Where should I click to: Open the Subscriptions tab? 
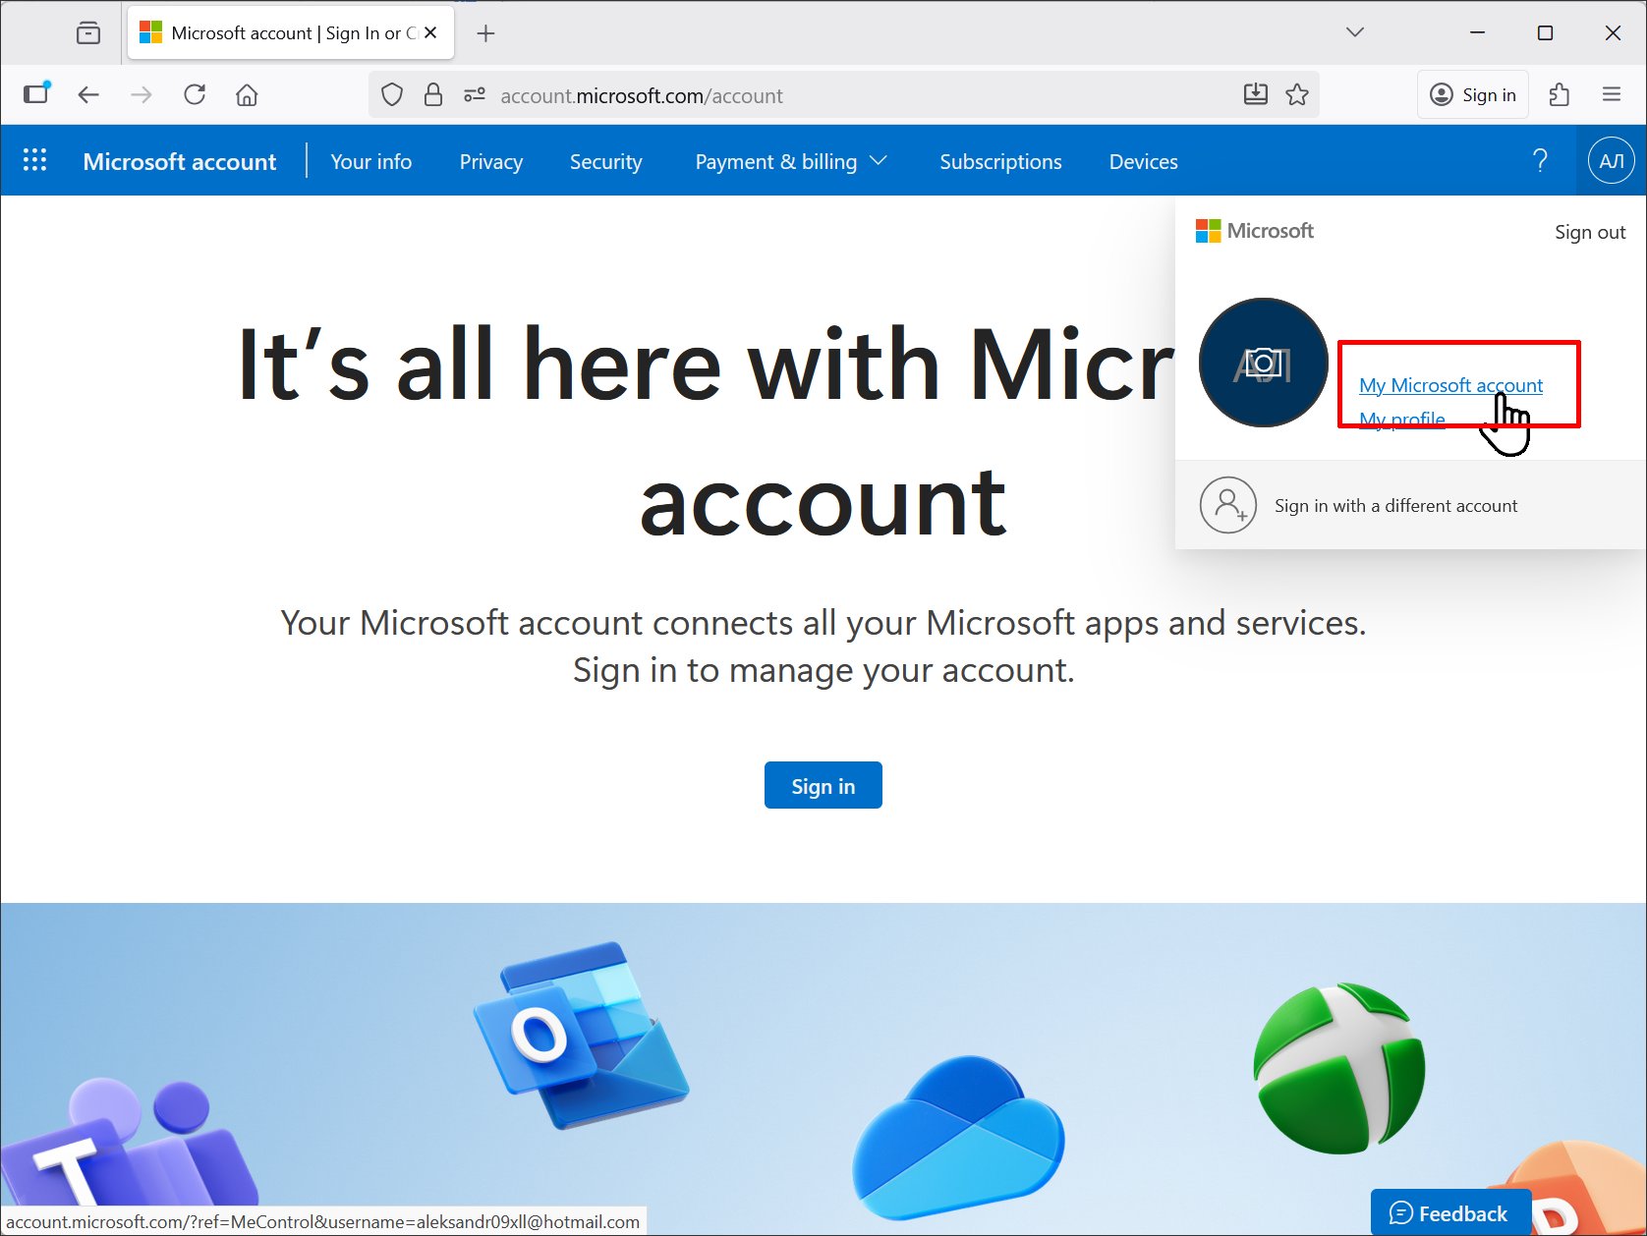pos(1000,162)
